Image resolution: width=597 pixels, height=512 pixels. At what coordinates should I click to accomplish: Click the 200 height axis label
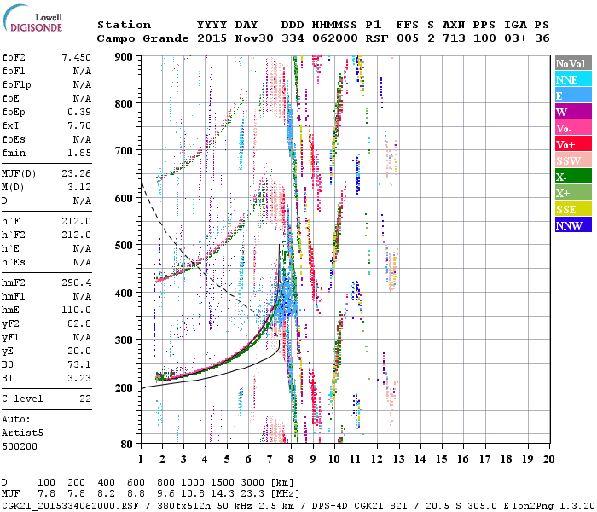[124, 387]
